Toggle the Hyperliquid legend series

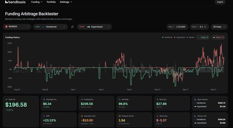pyautogui.click(x=180, y=37)
